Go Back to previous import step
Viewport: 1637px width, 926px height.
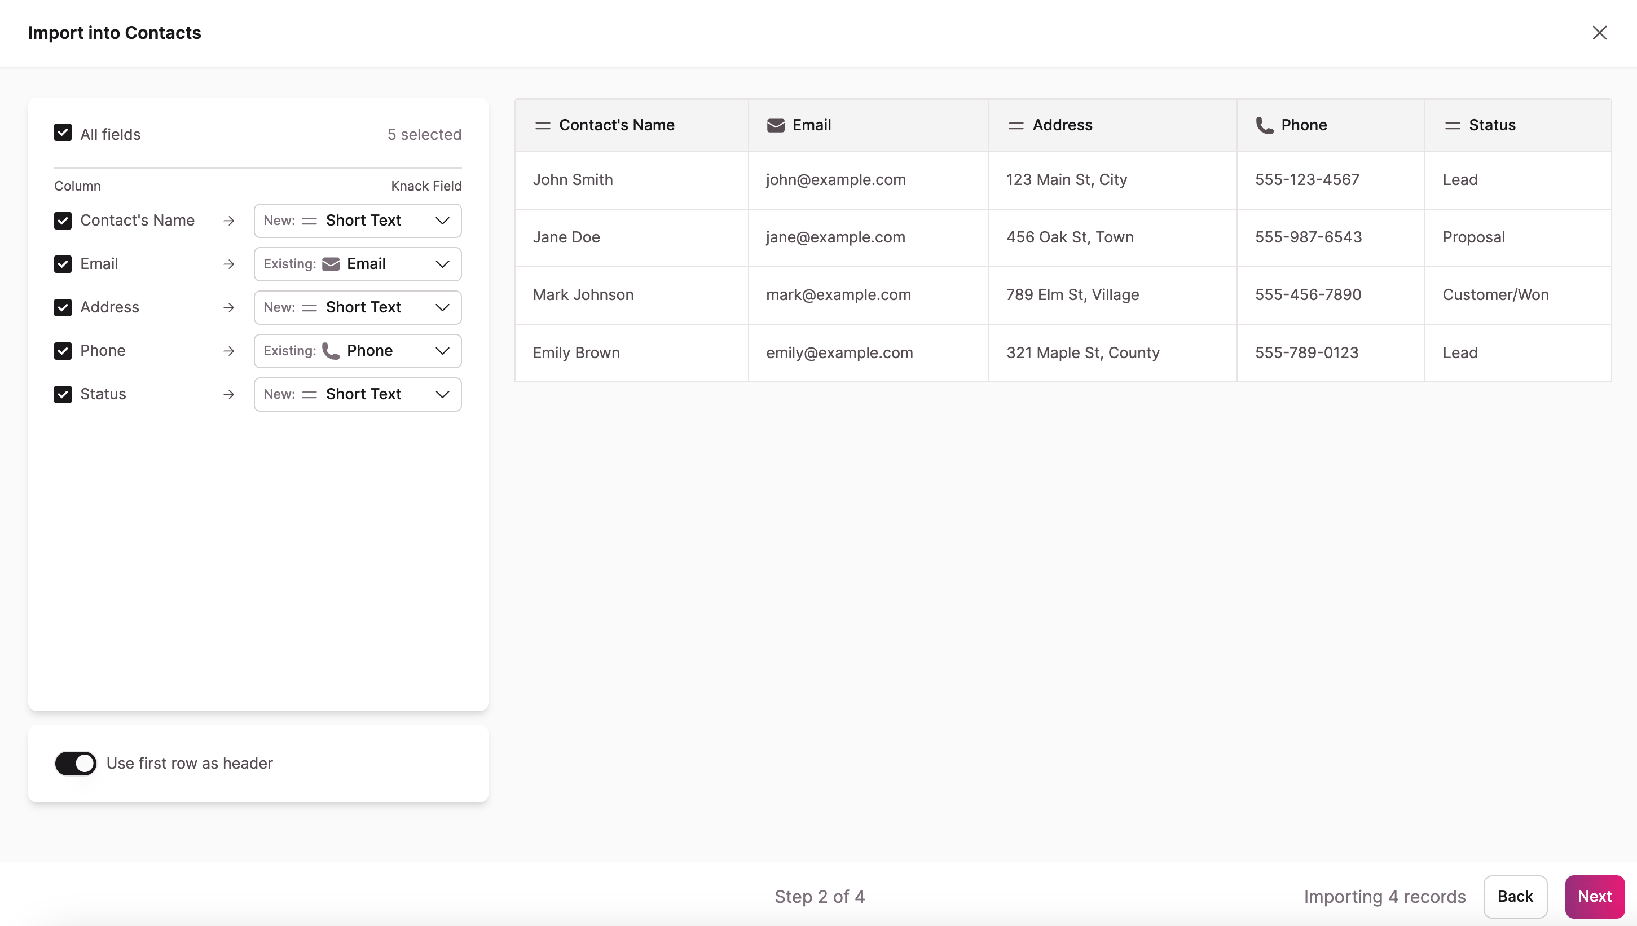[x=1515, y=897]
